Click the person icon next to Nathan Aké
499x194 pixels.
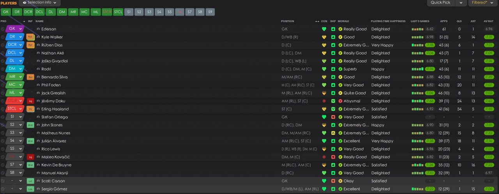pyautogui.click(x=38, y=53)
